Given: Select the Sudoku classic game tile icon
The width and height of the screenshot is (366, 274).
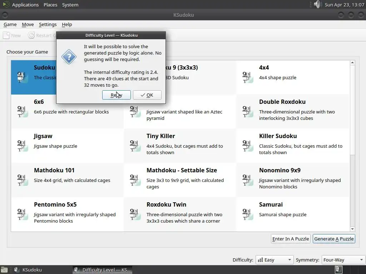Looking at the screenshot, I should [22, 77].
